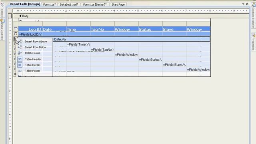Viewport: 256px width, 144px height.
Task: Select the Slave header cell
Action: point(174,29)
